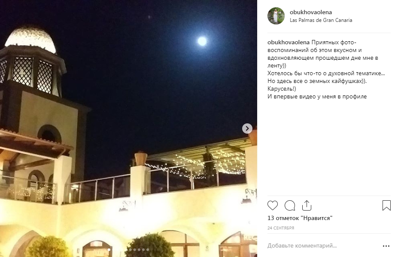The image size is (401, 257).
Task: Select the middle of five gray carousel dots
Action: click(139, 250)
